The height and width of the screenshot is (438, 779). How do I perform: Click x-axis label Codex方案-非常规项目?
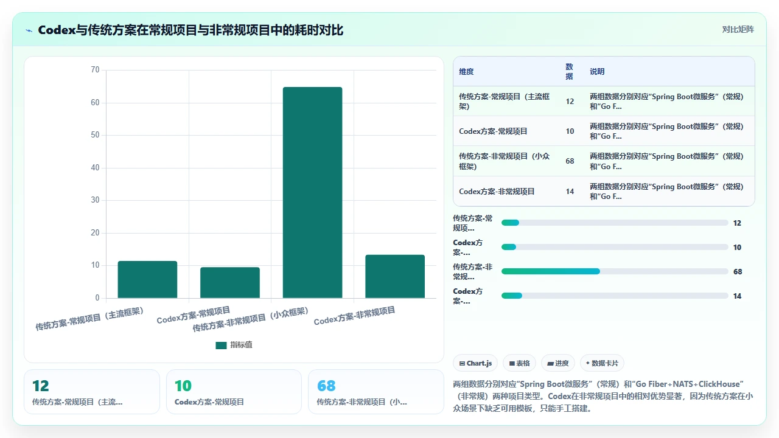(355, 316)
